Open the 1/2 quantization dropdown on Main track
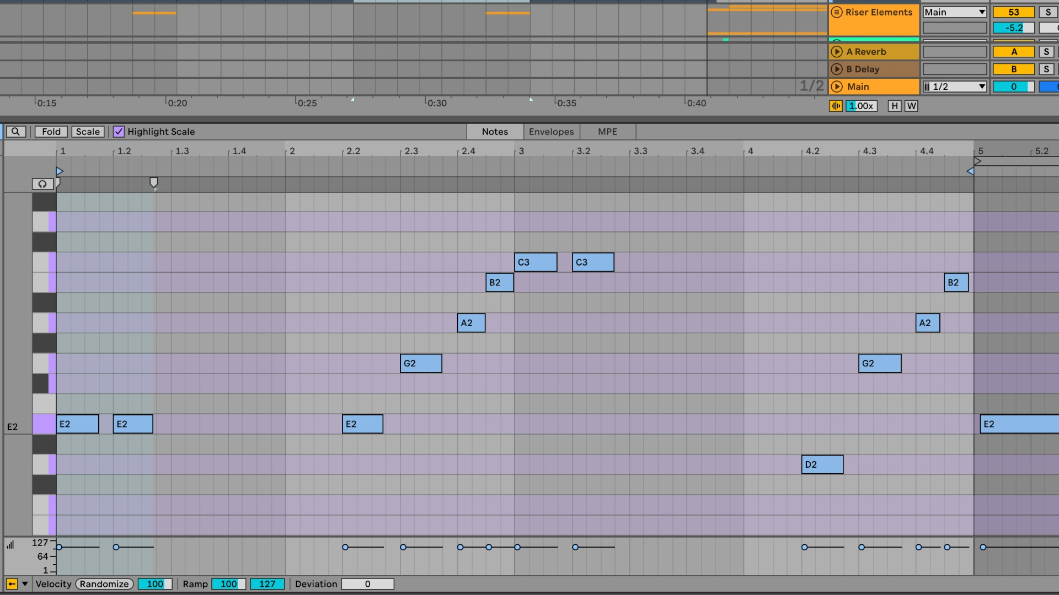 (954, 86)
